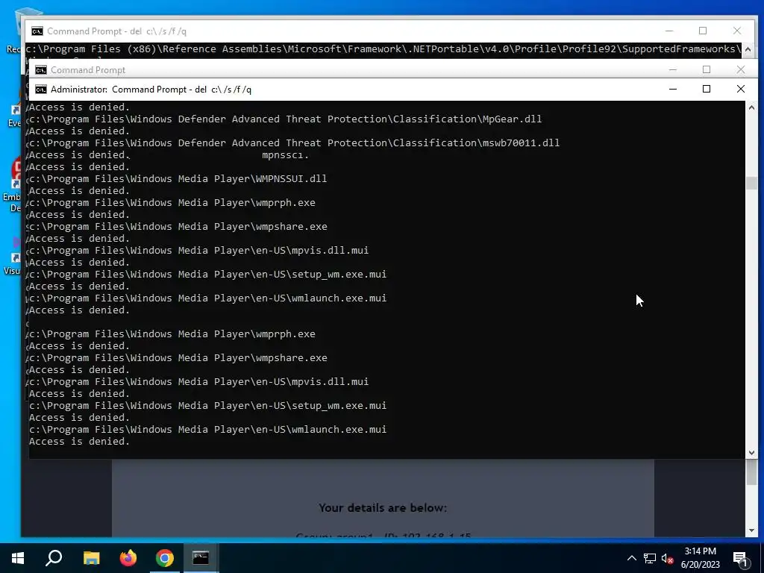Image resolution: width=764 pixels, height=573 pixels.
Task: Close the Administrator Command Prompt window
Action: click(741, 90)
